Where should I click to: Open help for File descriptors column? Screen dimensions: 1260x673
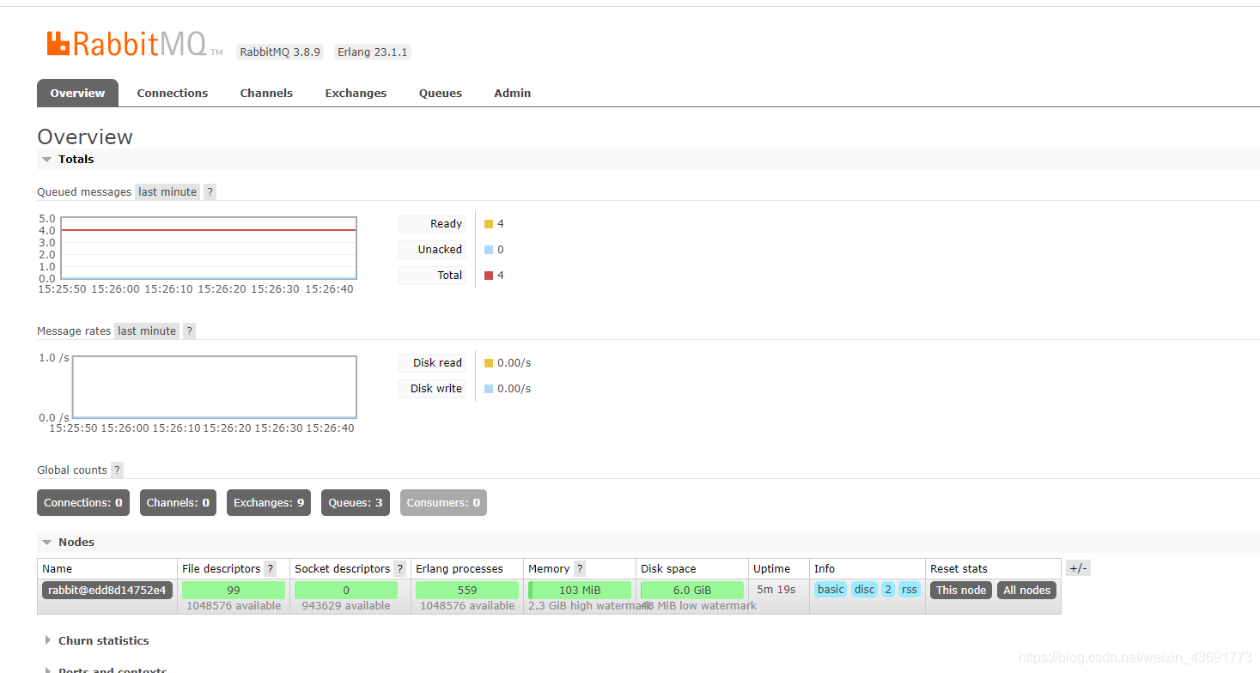tap(271, 569)
